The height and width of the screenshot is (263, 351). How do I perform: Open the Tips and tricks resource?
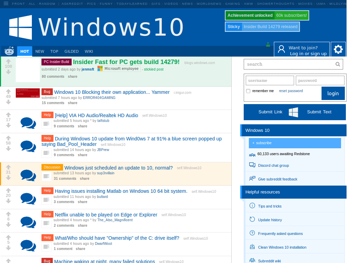pos(270,206)
